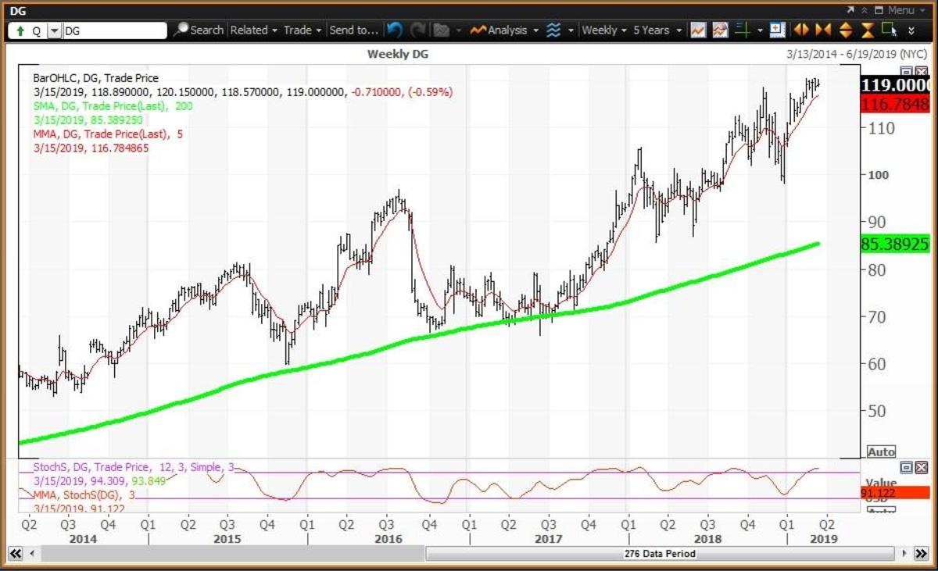Screen dimensions: 938x571
Task: Select the green crosshair tool
Action: [743, 30]
